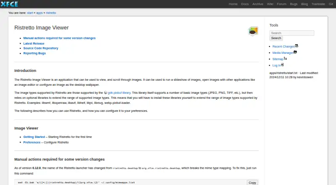The height and width of the screenshot is (185, 336).
Task: Focus the Tools search input field
Action: click(292, 33)
